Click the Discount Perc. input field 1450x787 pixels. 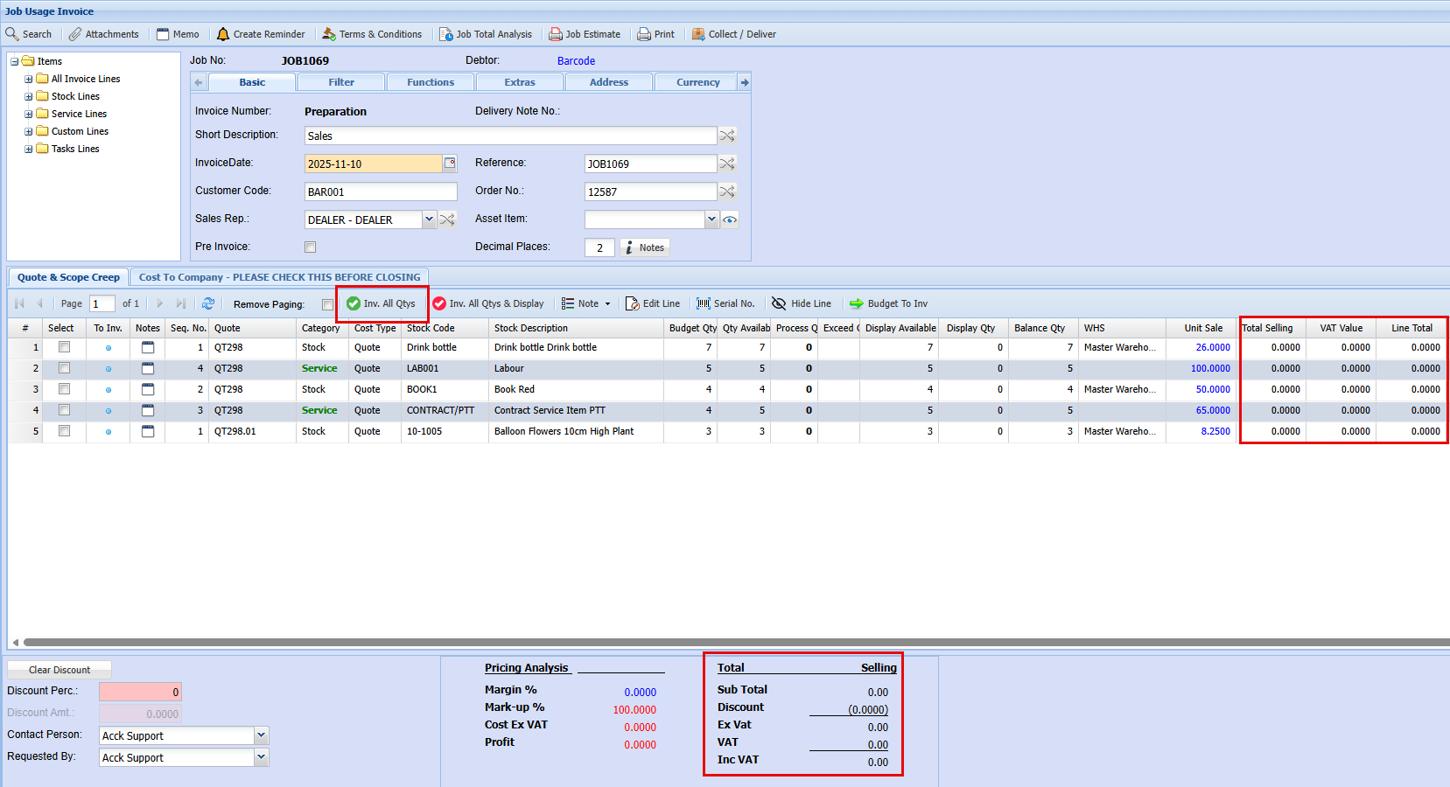point(140,692)
